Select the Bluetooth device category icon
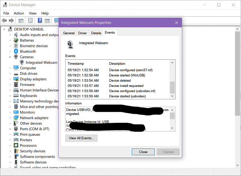 [16, 51]
